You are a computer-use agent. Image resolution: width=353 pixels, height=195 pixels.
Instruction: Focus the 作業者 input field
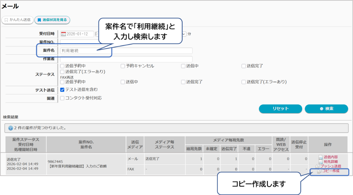point(126,59)
